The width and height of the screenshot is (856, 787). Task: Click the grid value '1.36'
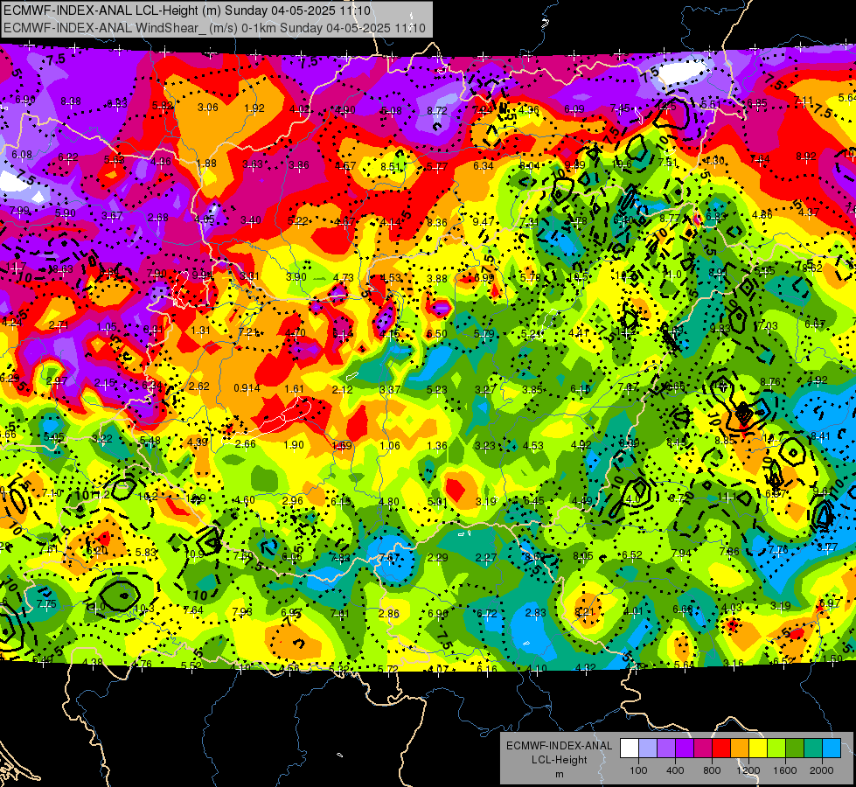436,446
